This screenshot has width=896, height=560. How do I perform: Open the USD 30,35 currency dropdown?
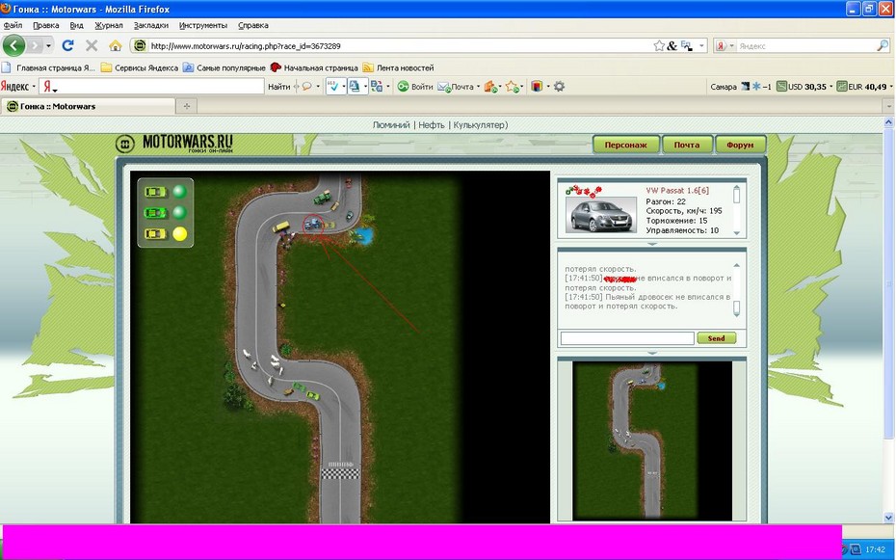[830, 87]
